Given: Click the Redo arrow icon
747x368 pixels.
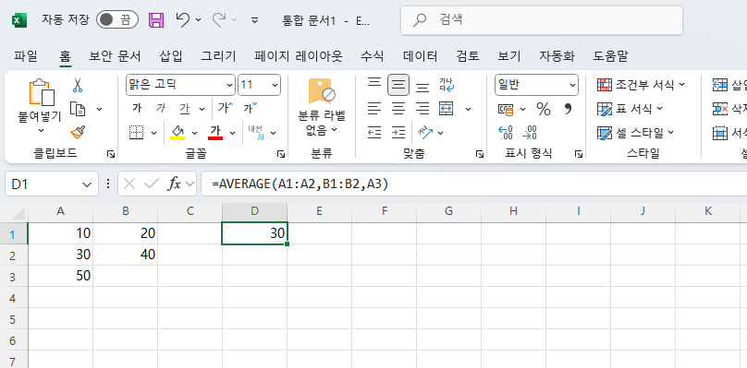Looking at the screenshot, I should [x=219, y=20].
